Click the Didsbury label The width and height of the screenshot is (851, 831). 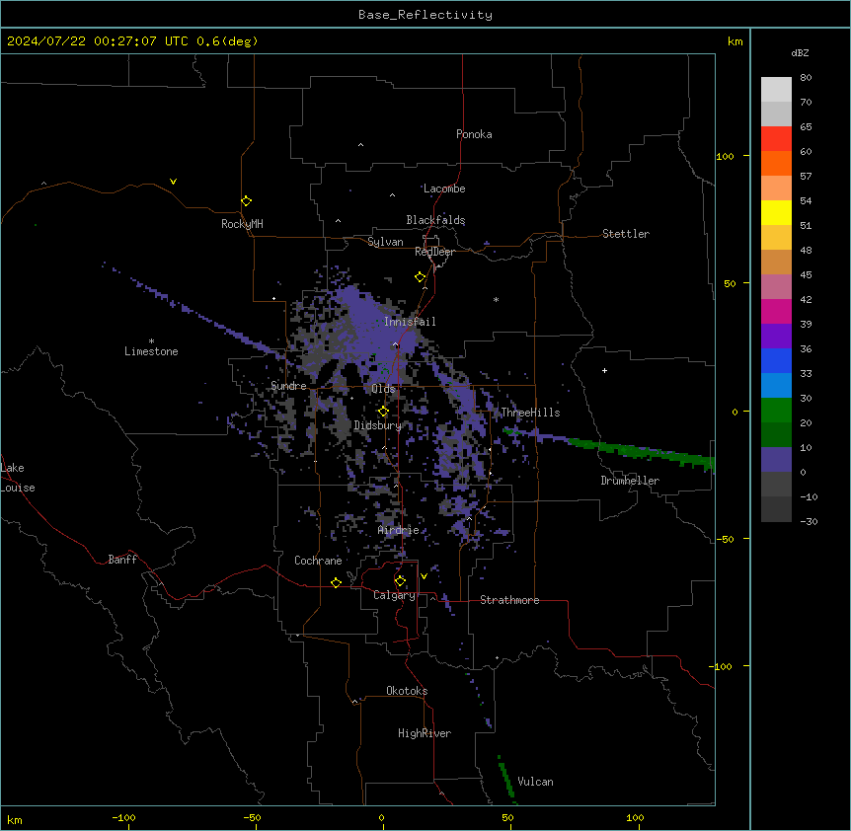pyautogui.click(x=378, y=425)
